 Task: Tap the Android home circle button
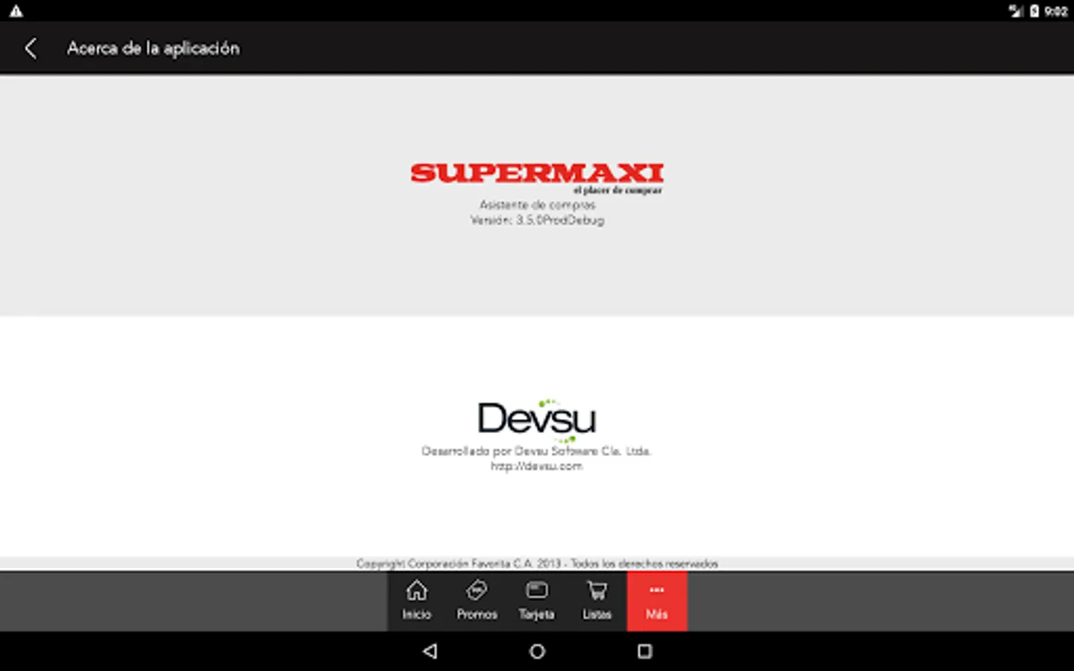(x=537, y=651)
